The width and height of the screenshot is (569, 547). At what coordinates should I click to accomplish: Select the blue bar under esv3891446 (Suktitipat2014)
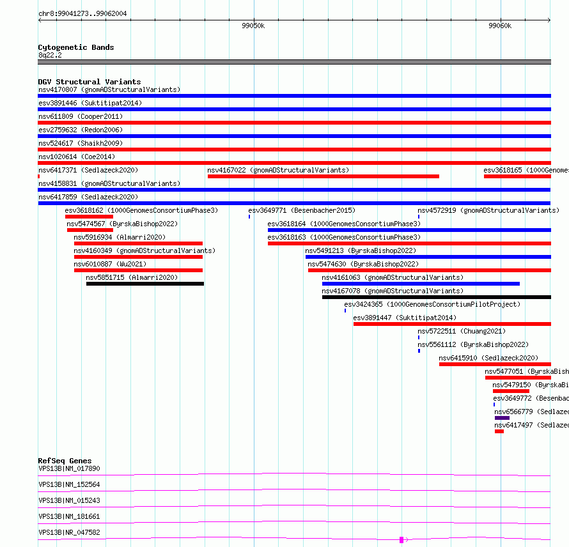[x=294, y=109]
